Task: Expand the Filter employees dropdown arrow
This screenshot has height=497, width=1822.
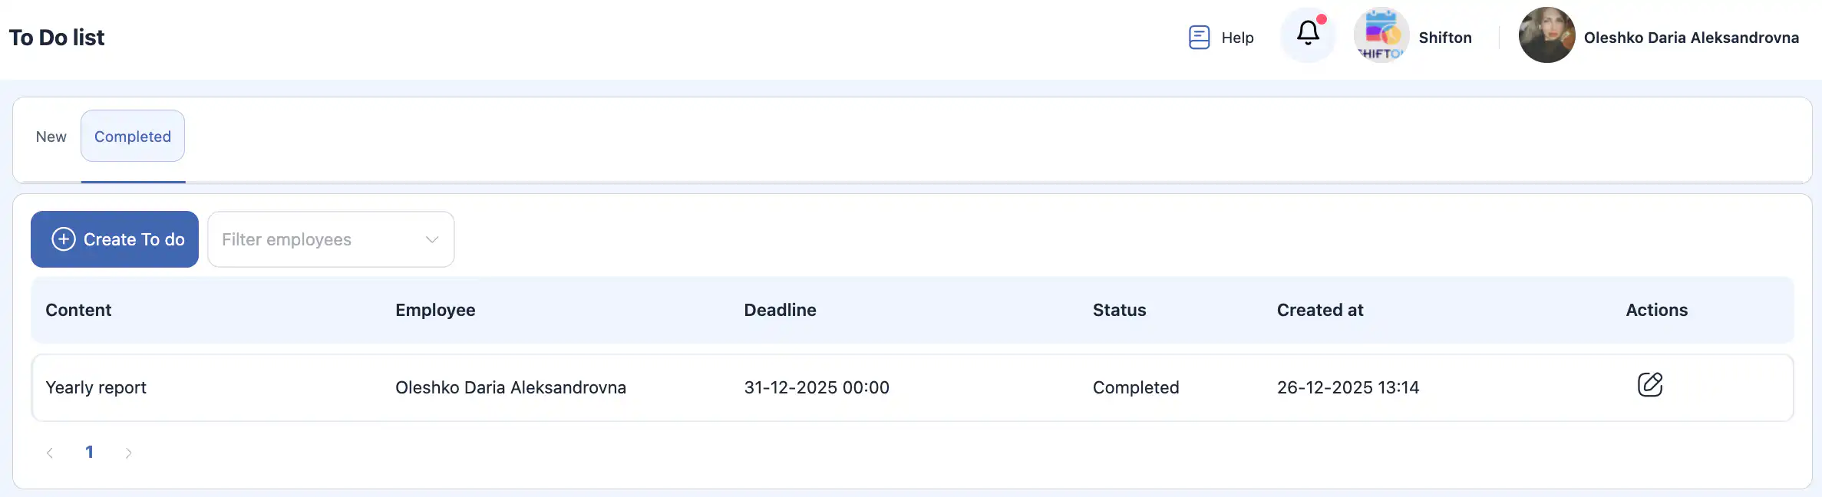Action: (432, 239)
